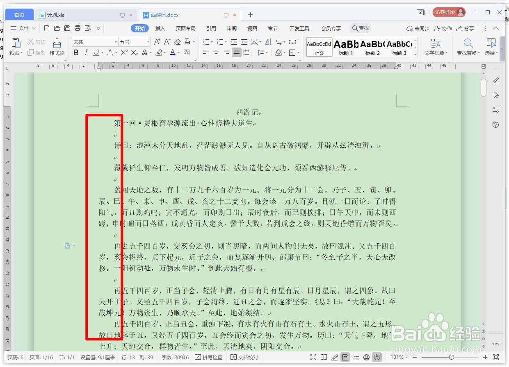Toggle 文档校对 proofreading
This screenshot has height=367, width=509.
(x=244, y=358)
